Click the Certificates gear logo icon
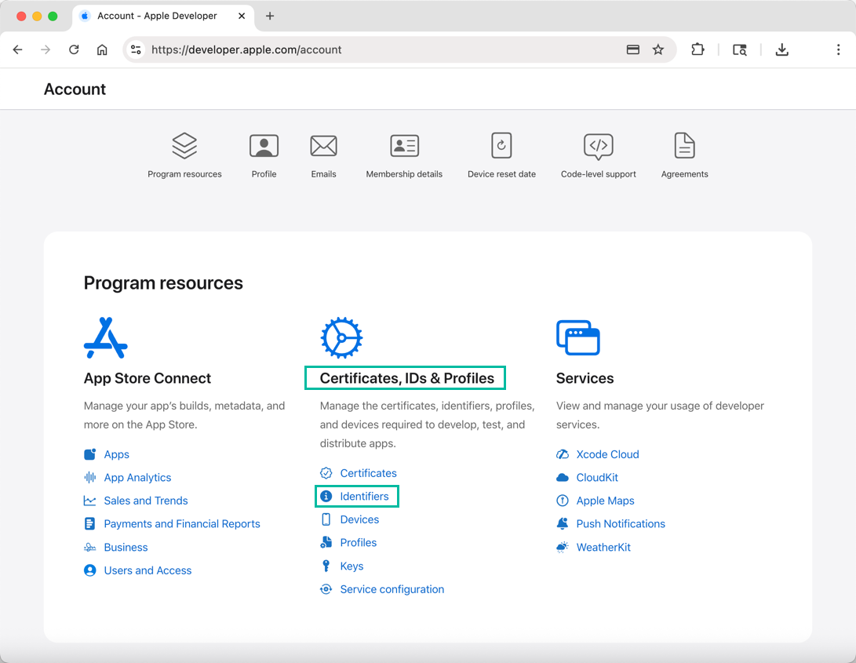Image resolution: width=856 pixels, height=663 pixels. coord(342,337)
